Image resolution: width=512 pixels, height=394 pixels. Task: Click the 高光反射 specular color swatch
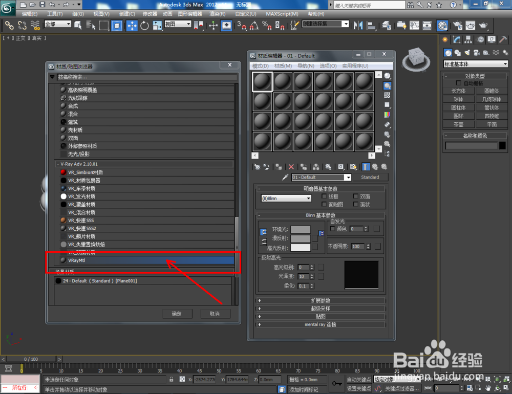[301, 248]
